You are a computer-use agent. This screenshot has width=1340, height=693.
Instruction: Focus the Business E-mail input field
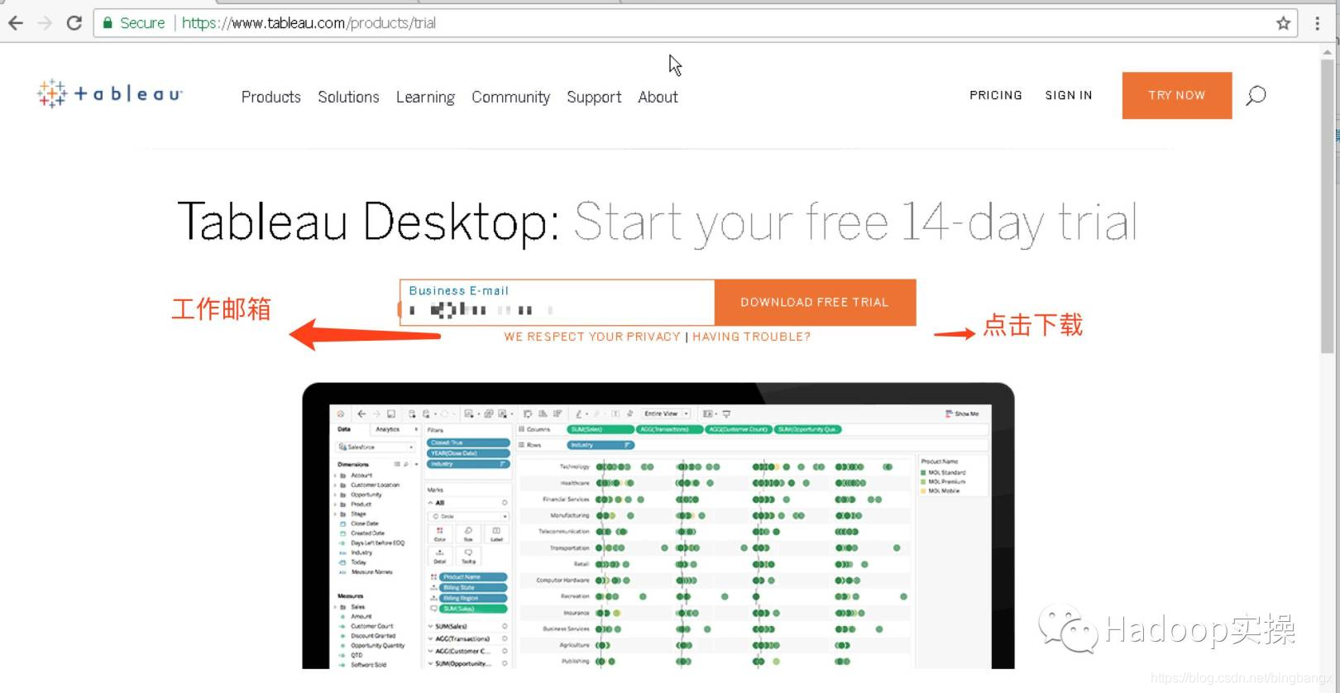[x=558, y=302]
